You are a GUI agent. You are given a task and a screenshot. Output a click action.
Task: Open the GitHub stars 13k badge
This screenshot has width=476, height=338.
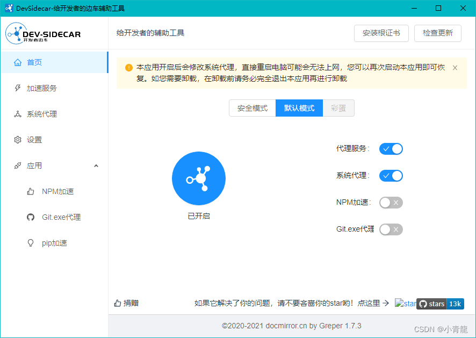tap(440, 304)
